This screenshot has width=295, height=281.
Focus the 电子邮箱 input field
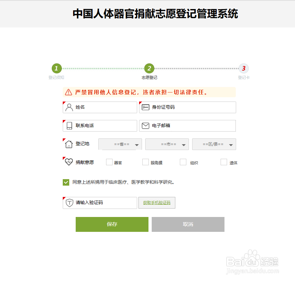pos(188,126)
